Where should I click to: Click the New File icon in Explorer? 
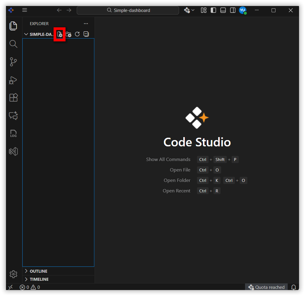coord(59,34)
